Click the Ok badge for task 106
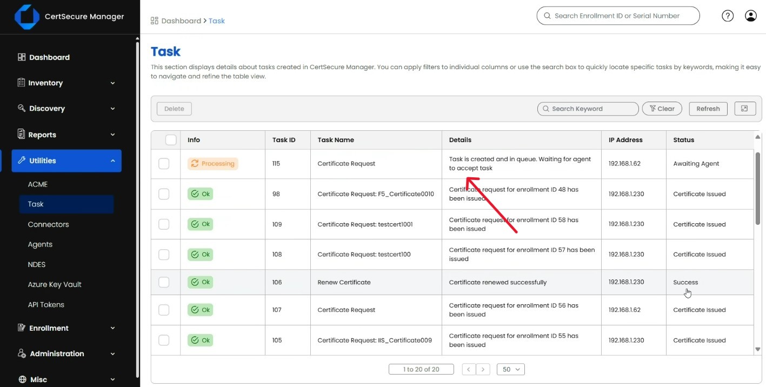 tap(200, 282)
